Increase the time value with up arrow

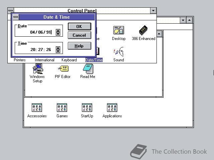tap(58, 48)
